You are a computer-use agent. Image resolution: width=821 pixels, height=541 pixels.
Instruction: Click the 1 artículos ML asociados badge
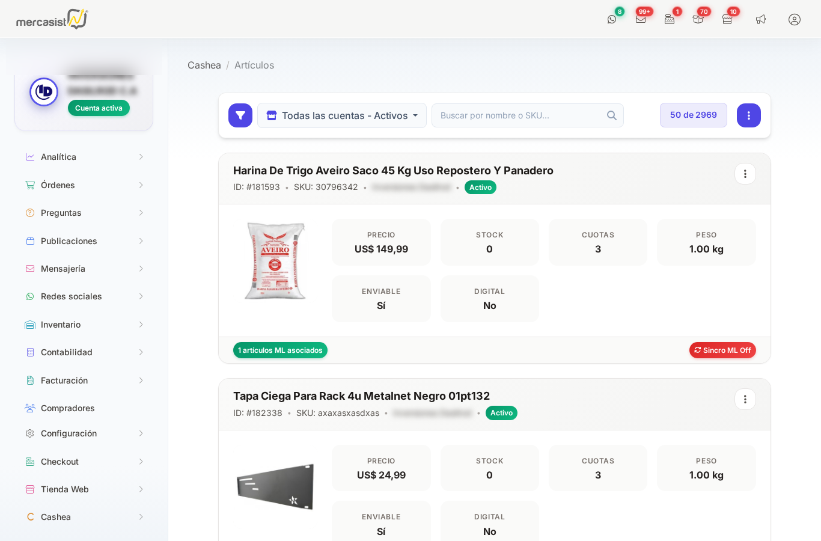280,350
